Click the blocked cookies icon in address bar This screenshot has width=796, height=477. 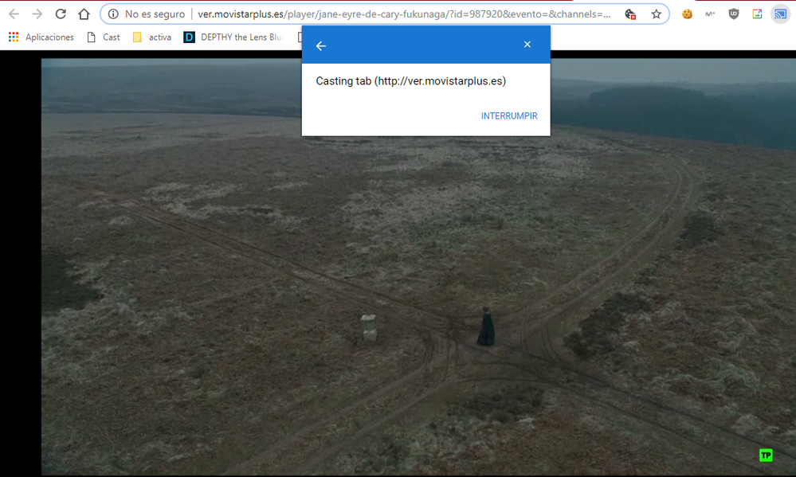(x=630, y=14)
